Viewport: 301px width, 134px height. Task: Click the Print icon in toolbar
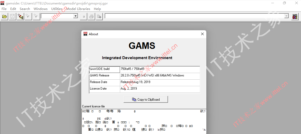(x=91, y=17)
